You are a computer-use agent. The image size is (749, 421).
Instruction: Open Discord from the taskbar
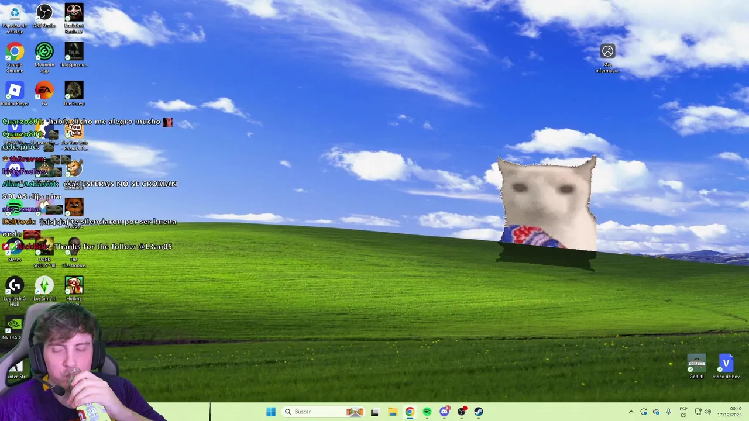tap(444, 412)
